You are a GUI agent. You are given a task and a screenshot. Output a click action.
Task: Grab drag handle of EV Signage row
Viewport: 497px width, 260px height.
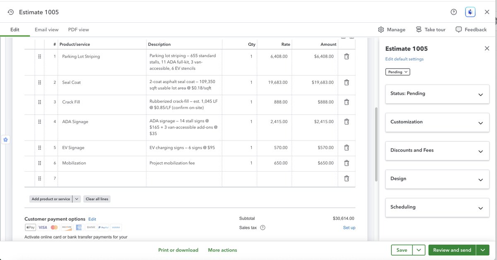coord(39,148)
